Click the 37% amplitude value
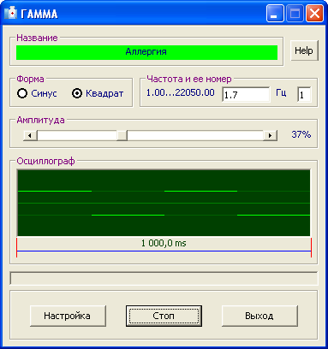 (301, 134)
